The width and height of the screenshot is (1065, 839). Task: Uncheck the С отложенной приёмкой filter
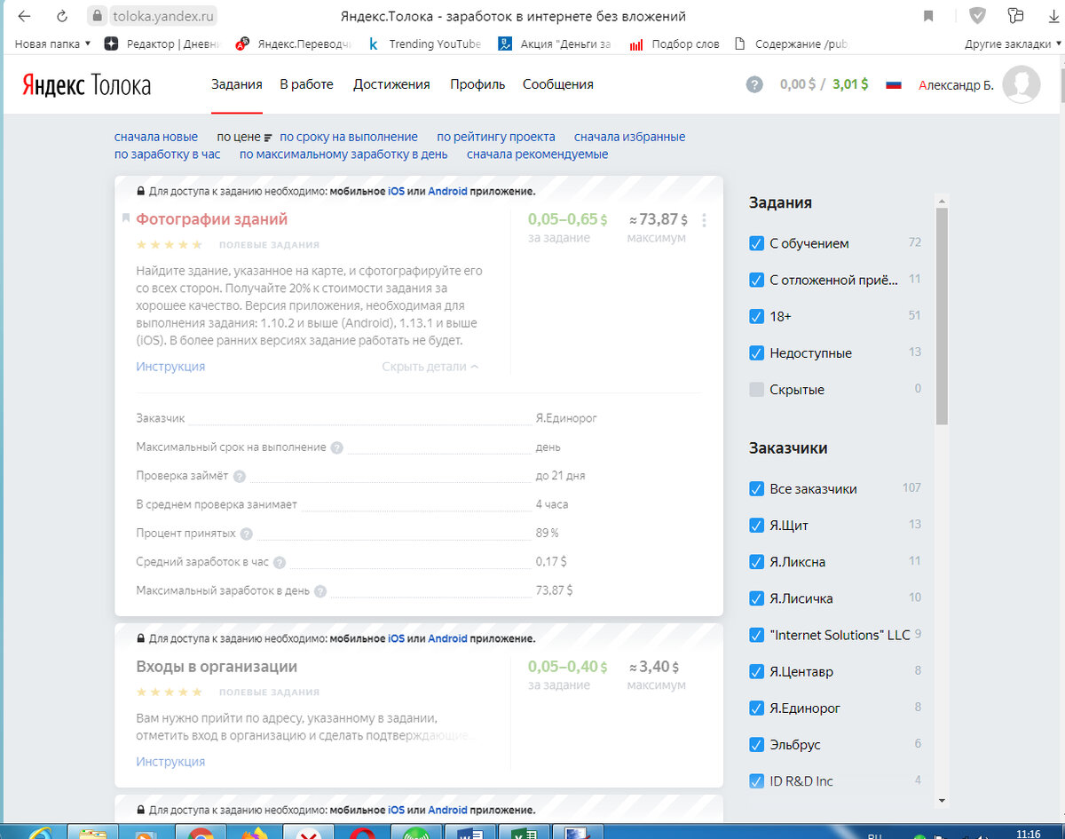(x=757, y=280)
